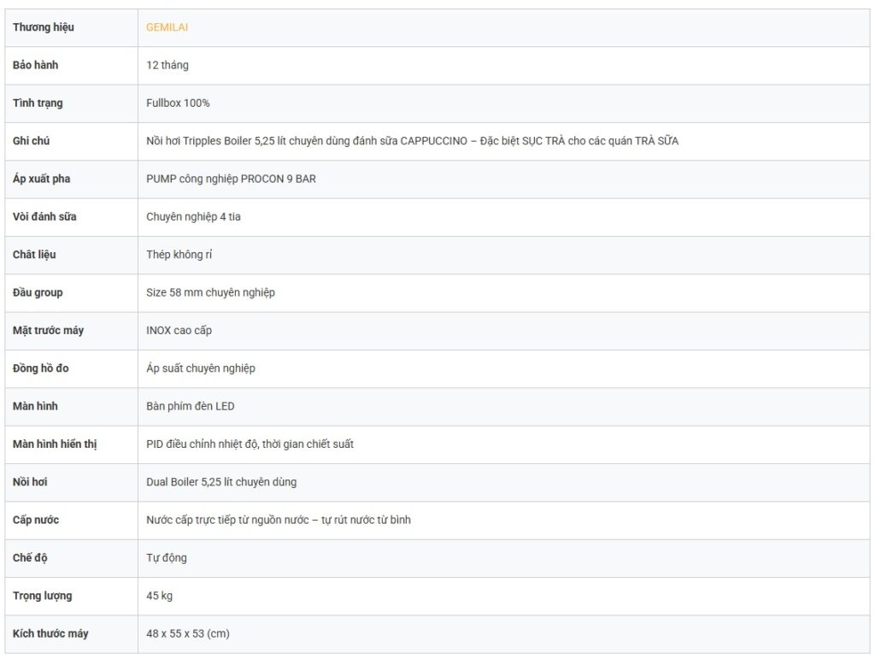
Task: Click the Đầu group row label
Action: (38, 292)
